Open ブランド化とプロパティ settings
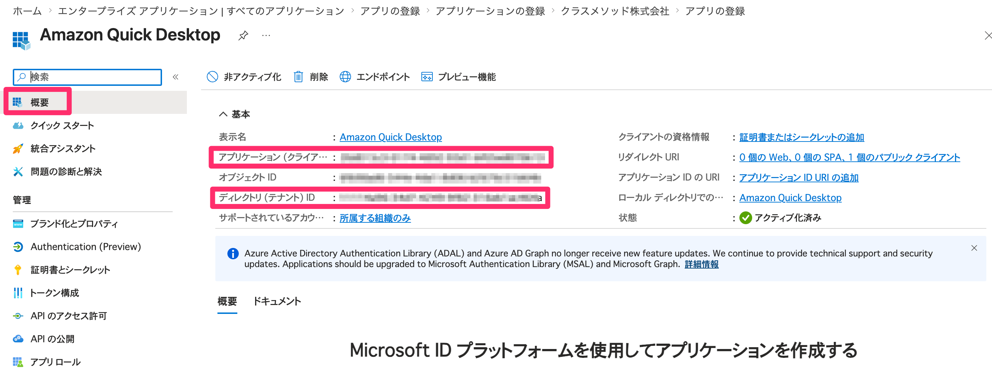This screenshot has width=992, height=371. click(x=74, y=223)
